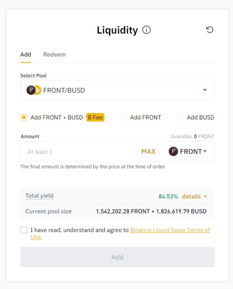This screenshot has width=233, height=289.
Task: Select the Add BUSD radio option
Action: 180,117
